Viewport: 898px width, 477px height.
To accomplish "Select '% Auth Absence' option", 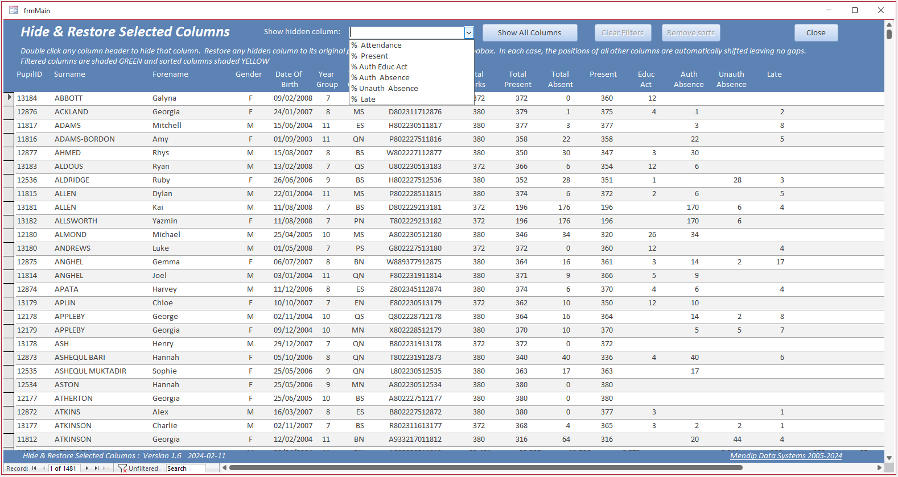I will click(411, 77).
